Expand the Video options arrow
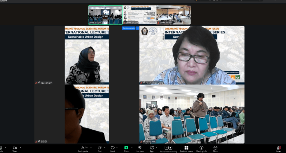Screen dimensions: 286x153 pyautogui.click(x=20, y=148)
